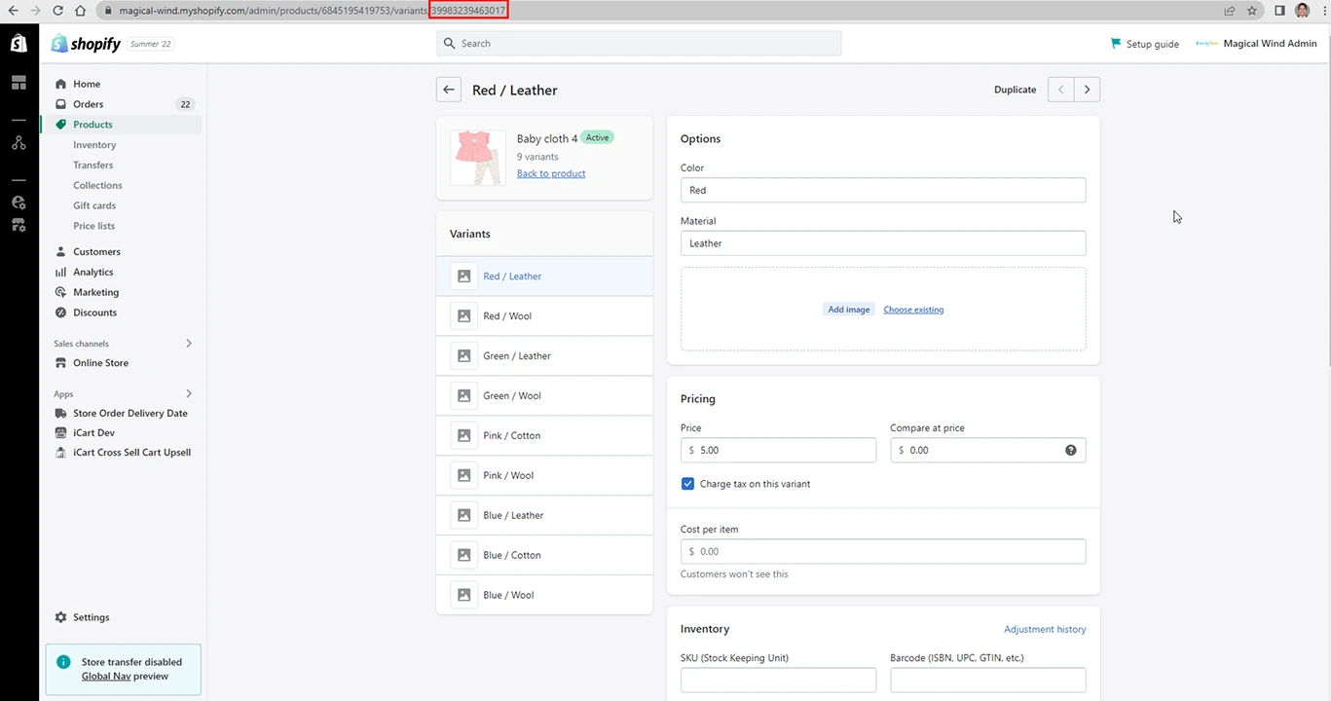
Task: Select the Green / Leather variant
Action: (544, 356)
